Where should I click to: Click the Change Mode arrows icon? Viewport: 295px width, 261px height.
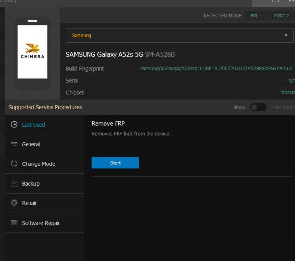[14, 164]
